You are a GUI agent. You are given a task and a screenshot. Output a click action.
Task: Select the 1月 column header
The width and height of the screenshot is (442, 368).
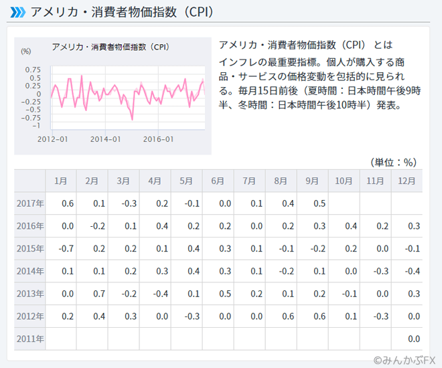[x=61, y=181]
